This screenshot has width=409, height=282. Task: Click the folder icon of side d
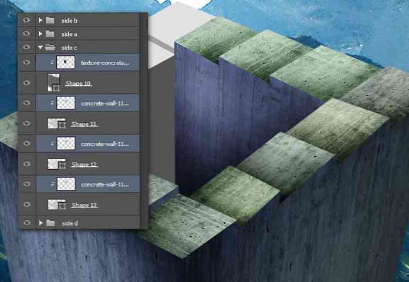click(50, 223)
